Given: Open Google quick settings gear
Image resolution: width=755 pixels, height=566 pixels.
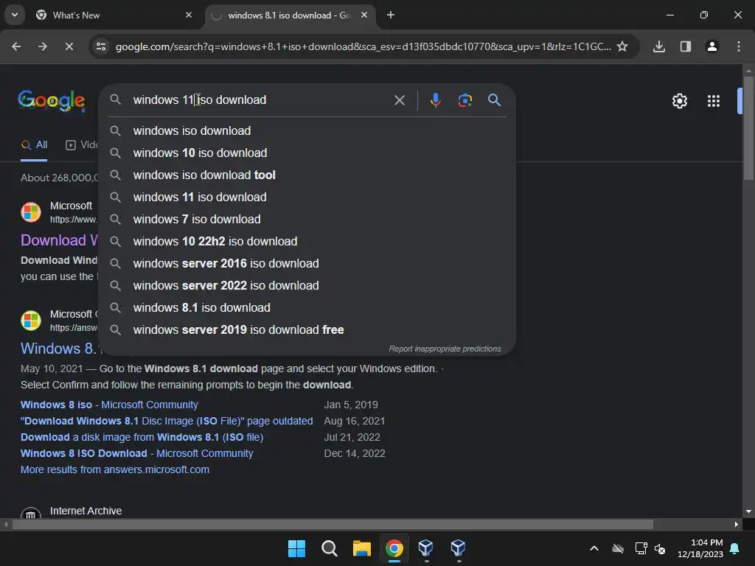Looking at the screenshot, I should 679,101.
